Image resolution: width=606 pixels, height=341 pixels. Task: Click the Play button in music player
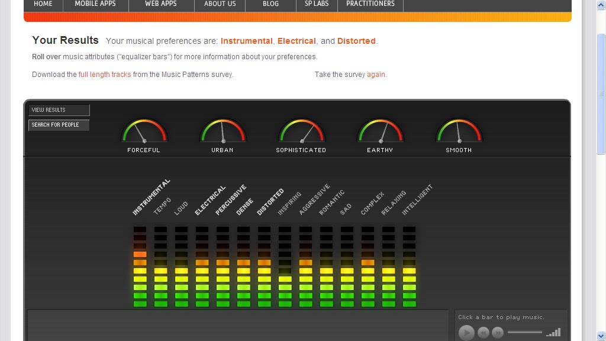[466, 333]
